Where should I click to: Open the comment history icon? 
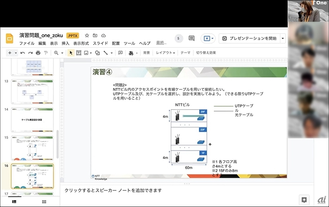point(191,38)
